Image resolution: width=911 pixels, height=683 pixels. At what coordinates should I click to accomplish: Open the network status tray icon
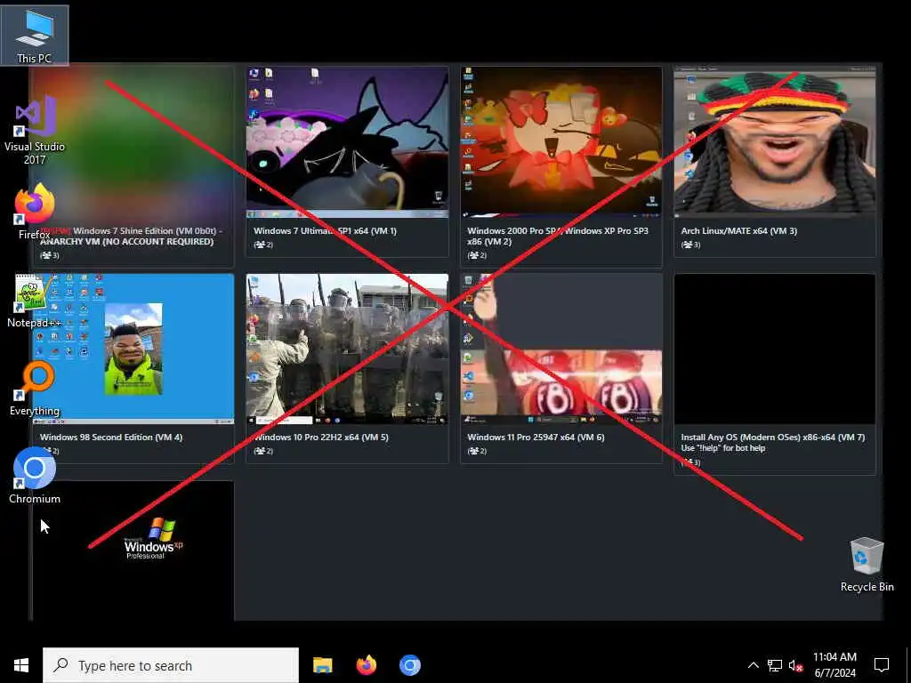(x=775, y=665)
